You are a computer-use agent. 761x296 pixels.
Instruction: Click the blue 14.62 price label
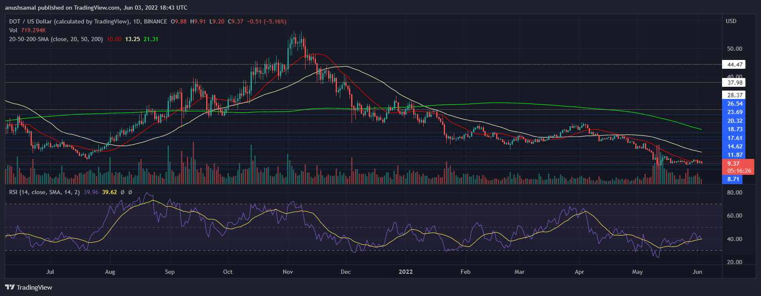[x=735, y=146]
